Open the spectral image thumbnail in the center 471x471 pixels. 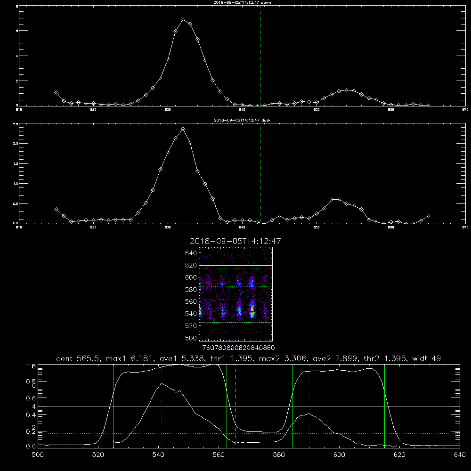(235, 294)
